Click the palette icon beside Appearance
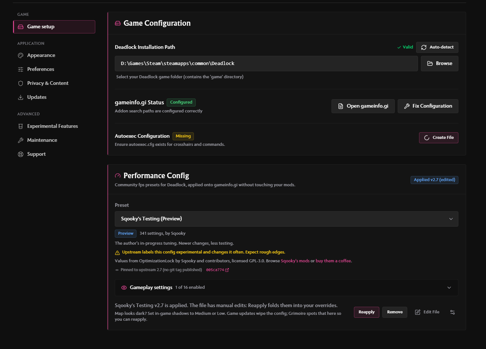Screen dimensions: 486x349 click(21, 55)
